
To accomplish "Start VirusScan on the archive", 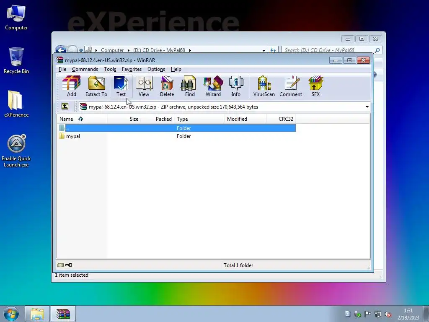I will click(x=264, y=86).
